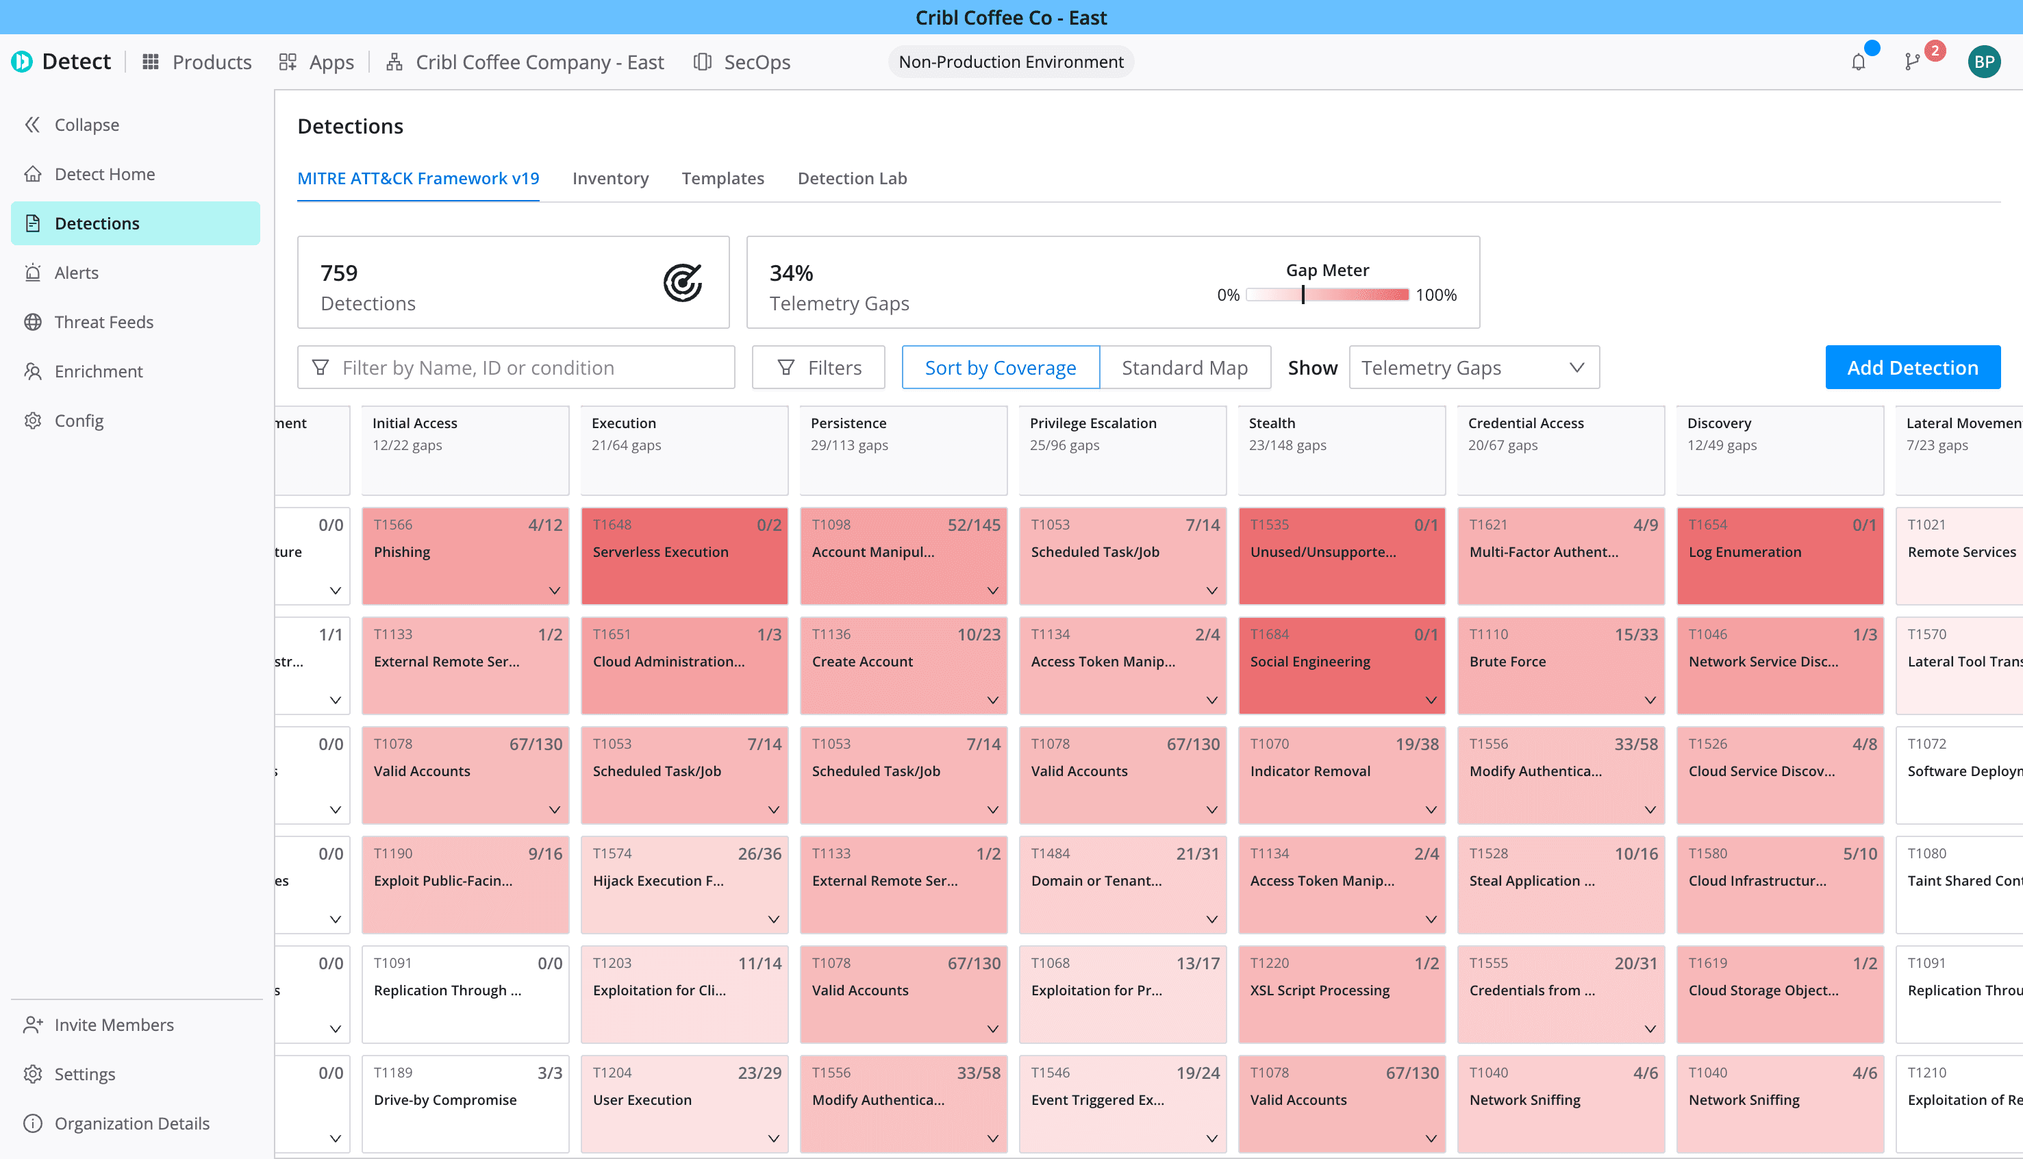Click the Cribl Detect logo icon
This screenshot has height=1159, width=2023.
pyautogui.click(x=21, y=61)
